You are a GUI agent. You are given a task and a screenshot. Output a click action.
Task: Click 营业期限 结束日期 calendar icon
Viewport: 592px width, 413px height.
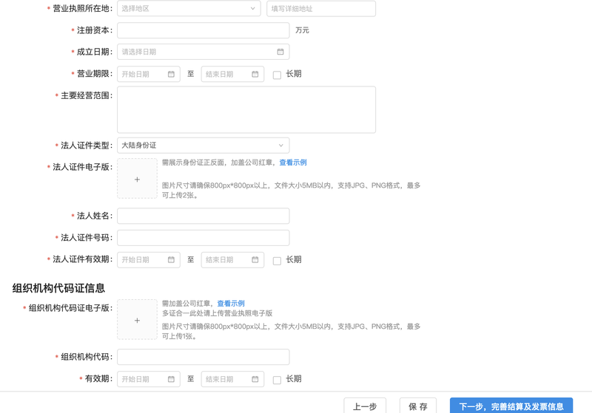click(x=255, y=74)
